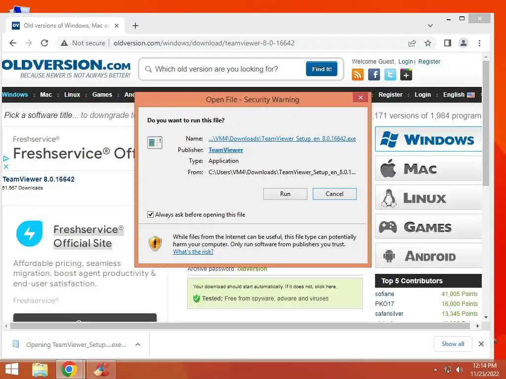Click contributor PKO17
Screen dimensions: 506x379
pos(384,304)
